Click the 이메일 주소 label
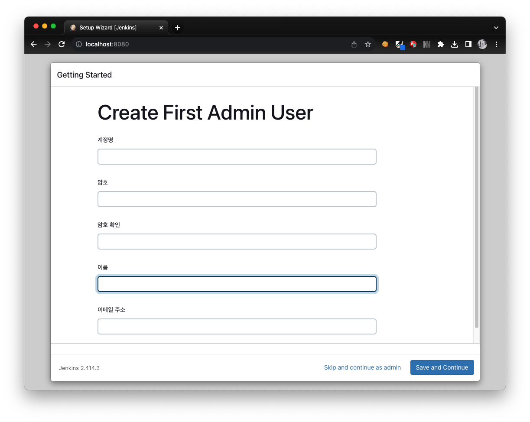Image resolution: width=530 pixels, height=422 pixels. 111,310
